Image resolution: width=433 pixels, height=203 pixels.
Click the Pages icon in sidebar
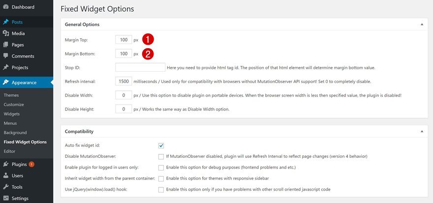click(x=6, y=45)
